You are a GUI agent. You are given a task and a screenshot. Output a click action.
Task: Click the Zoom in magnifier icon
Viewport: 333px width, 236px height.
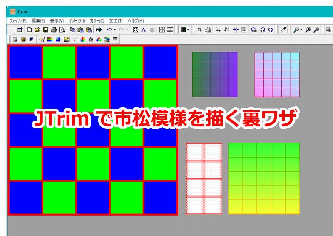point(308,30)
